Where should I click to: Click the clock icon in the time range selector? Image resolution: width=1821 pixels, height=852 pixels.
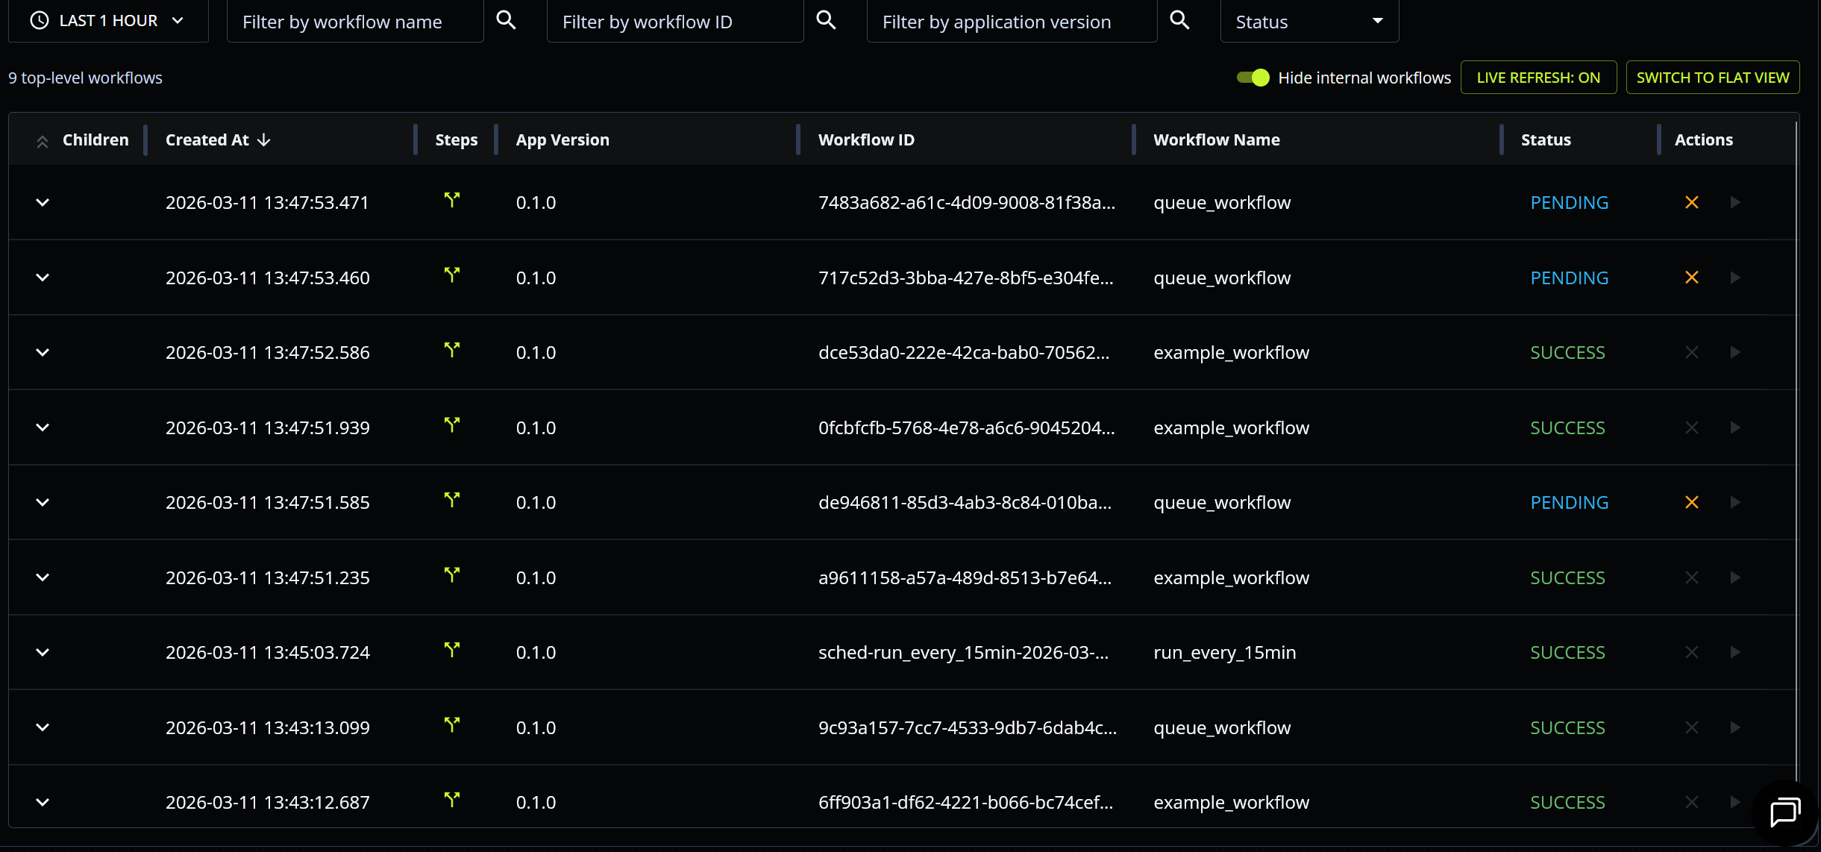pyautogui.click(x=39, y=20)
